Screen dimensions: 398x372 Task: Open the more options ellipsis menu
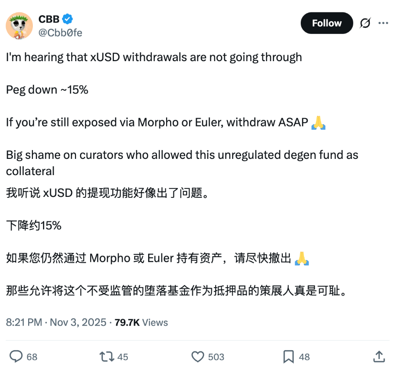385,23
